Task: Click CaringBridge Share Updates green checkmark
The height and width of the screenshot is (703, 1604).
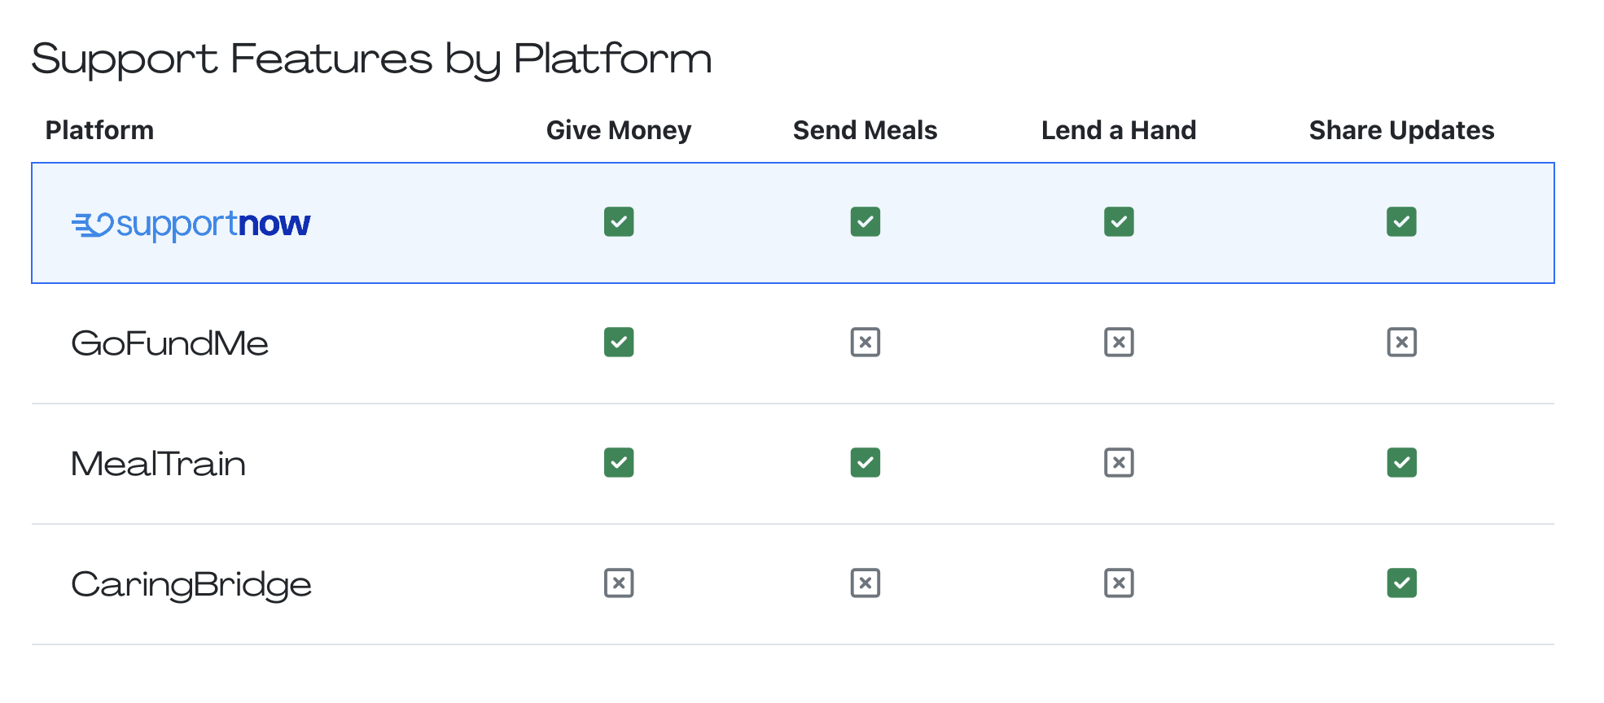Action: coord(1401,583)
